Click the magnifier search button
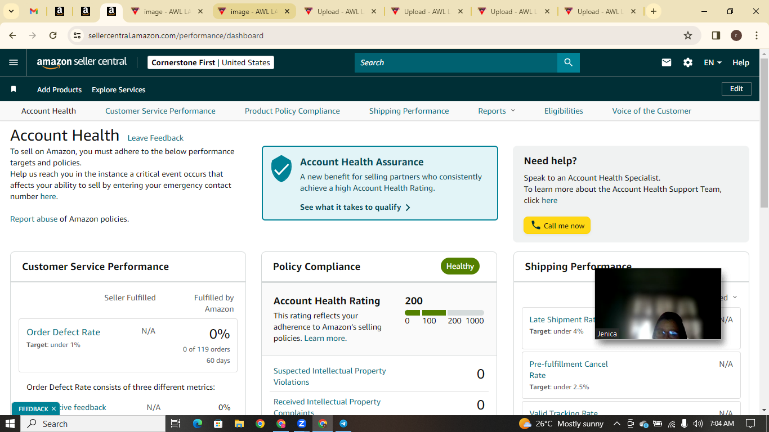 [568, 62]
